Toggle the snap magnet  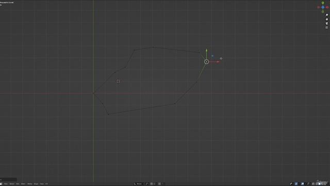(x=151, y=184)
